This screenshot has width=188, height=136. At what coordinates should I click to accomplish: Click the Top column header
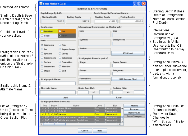[x=45, y=105]
